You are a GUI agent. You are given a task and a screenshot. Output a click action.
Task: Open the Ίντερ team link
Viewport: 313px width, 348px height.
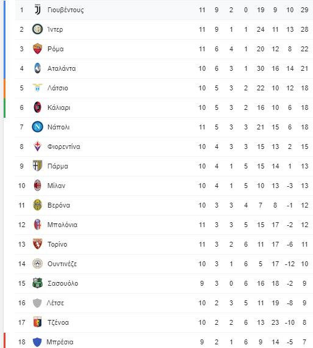[56, 29]
